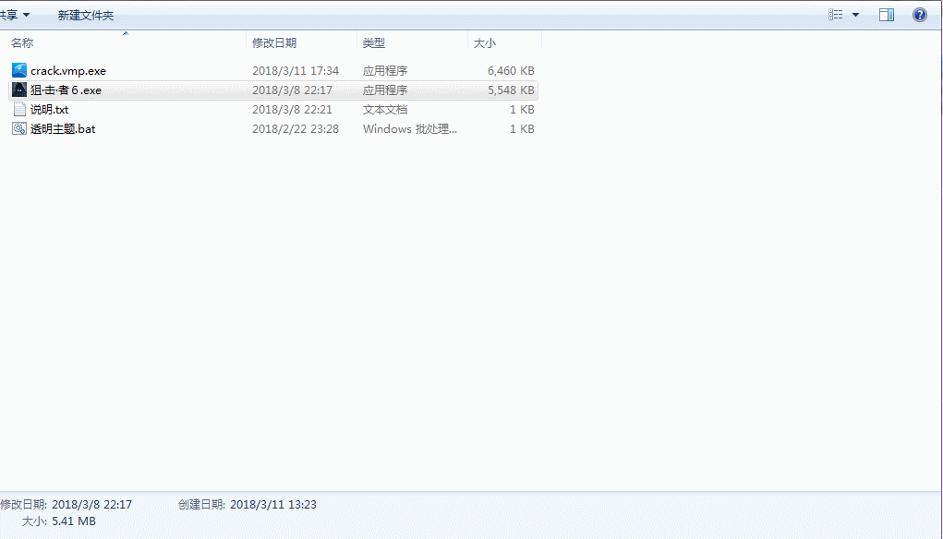Click the date 2018/3/8 22:21
This screenshot has width=943, height=539.
click(292, 109)
